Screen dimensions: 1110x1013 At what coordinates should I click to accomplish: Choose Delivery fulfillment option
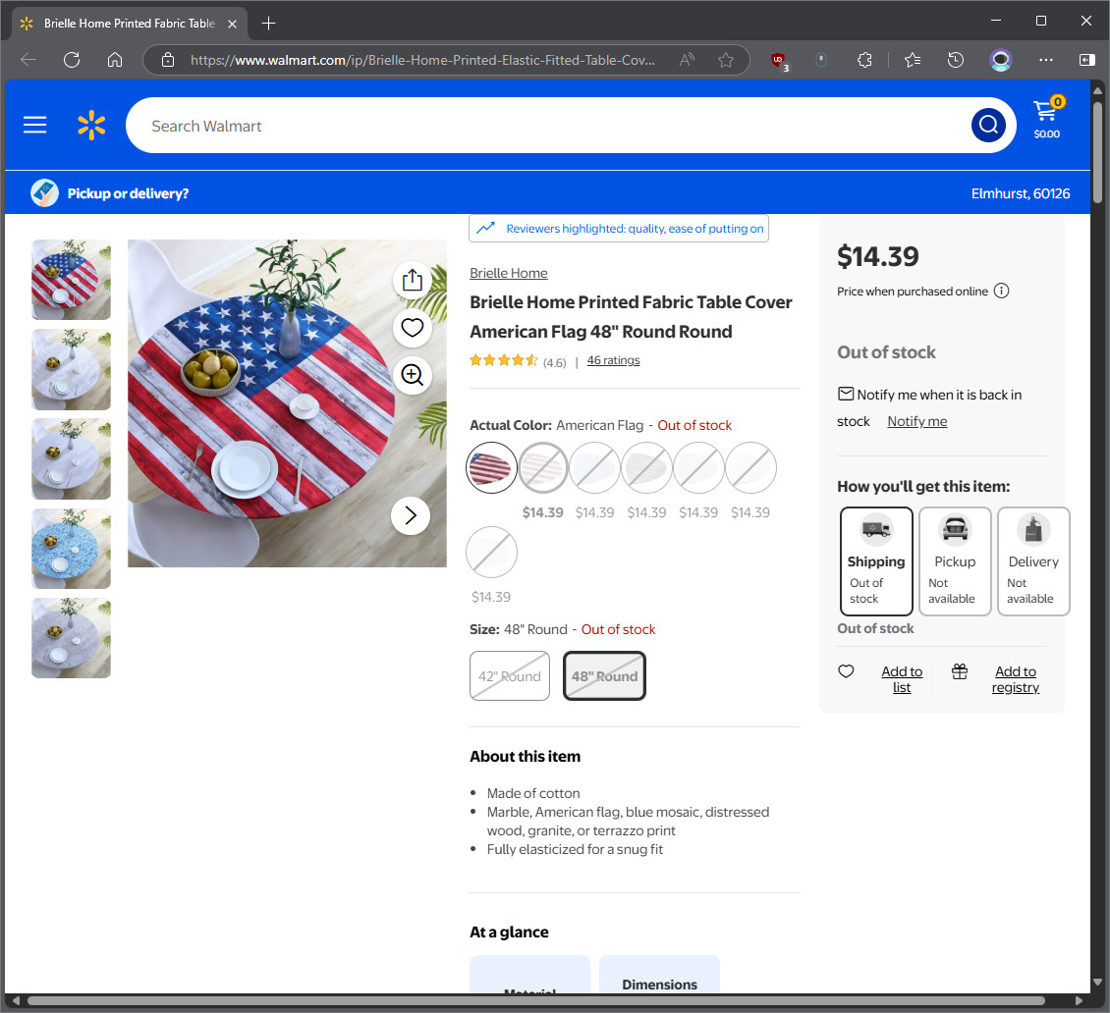(1033, 560)
